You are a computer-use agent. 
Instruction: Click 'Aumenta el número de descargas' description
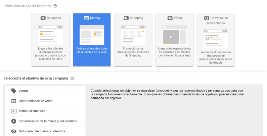pyautogui.click(x=216, y=57)
